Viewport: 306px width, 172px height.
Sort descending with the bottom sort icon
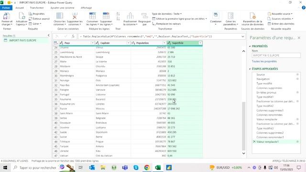coord(118,19)
